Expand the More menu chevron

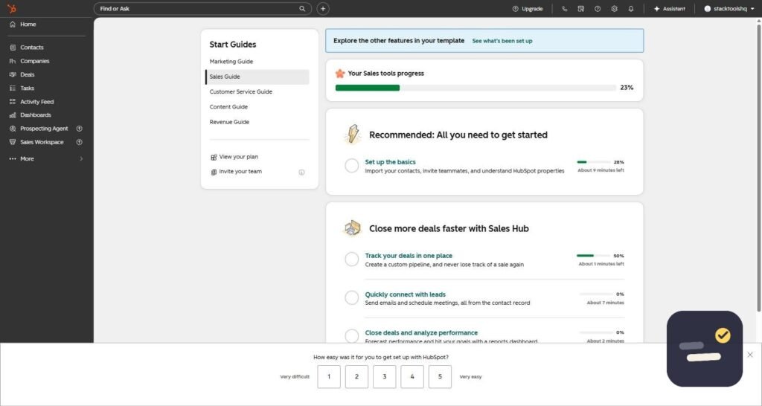(81, 159)
